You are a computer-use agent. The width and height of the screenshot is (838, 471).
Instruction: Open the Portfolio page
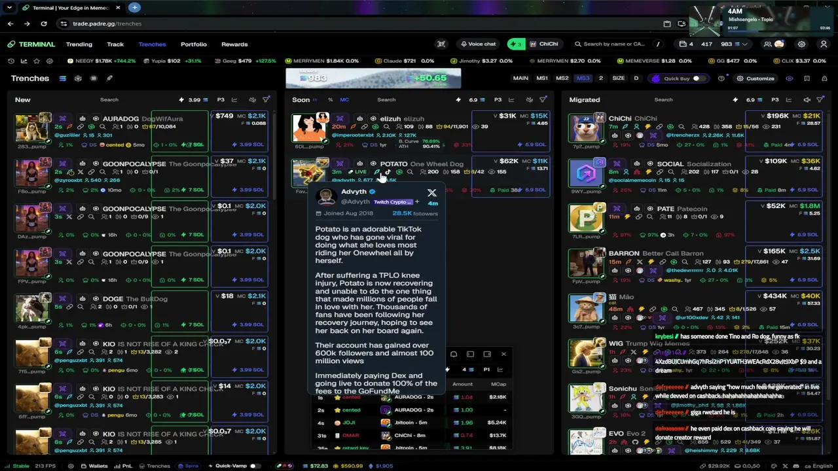pyautogui.click(x=194, y=44)
